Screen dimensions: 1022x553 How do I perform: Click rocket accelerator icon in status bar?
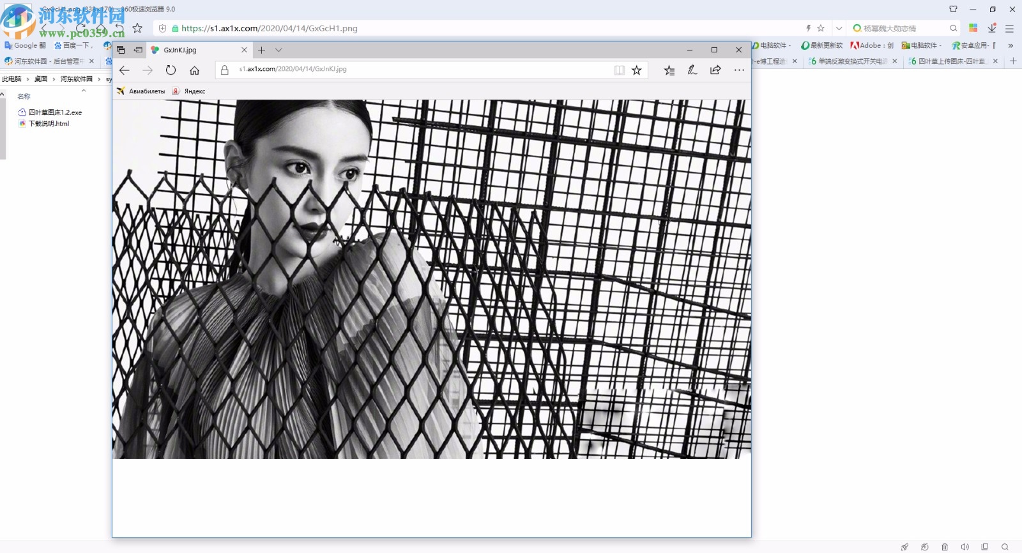(904, 547)
